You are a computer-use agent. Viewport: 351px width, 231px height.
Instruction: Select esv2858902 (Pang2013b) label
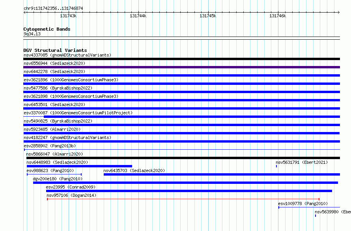(x=50, y=146)
